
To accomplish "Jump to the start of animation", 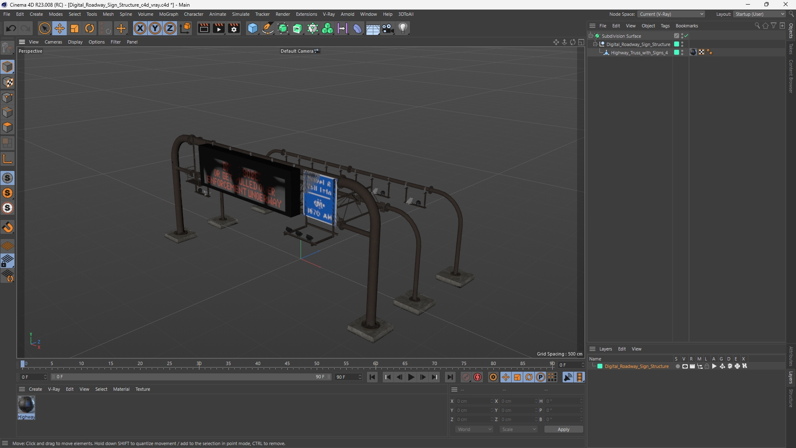I will (372, 377).
